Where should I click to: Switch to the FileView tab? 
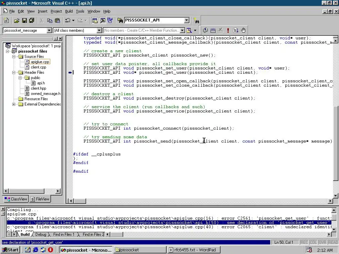(40, 199)
